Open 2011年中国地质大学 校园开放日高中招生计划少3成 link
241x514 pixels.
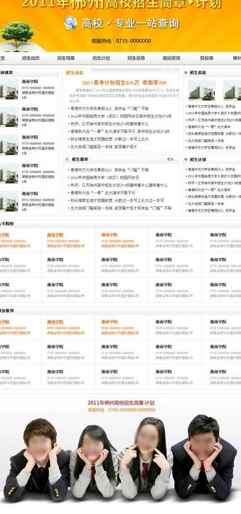coord(121,116)
